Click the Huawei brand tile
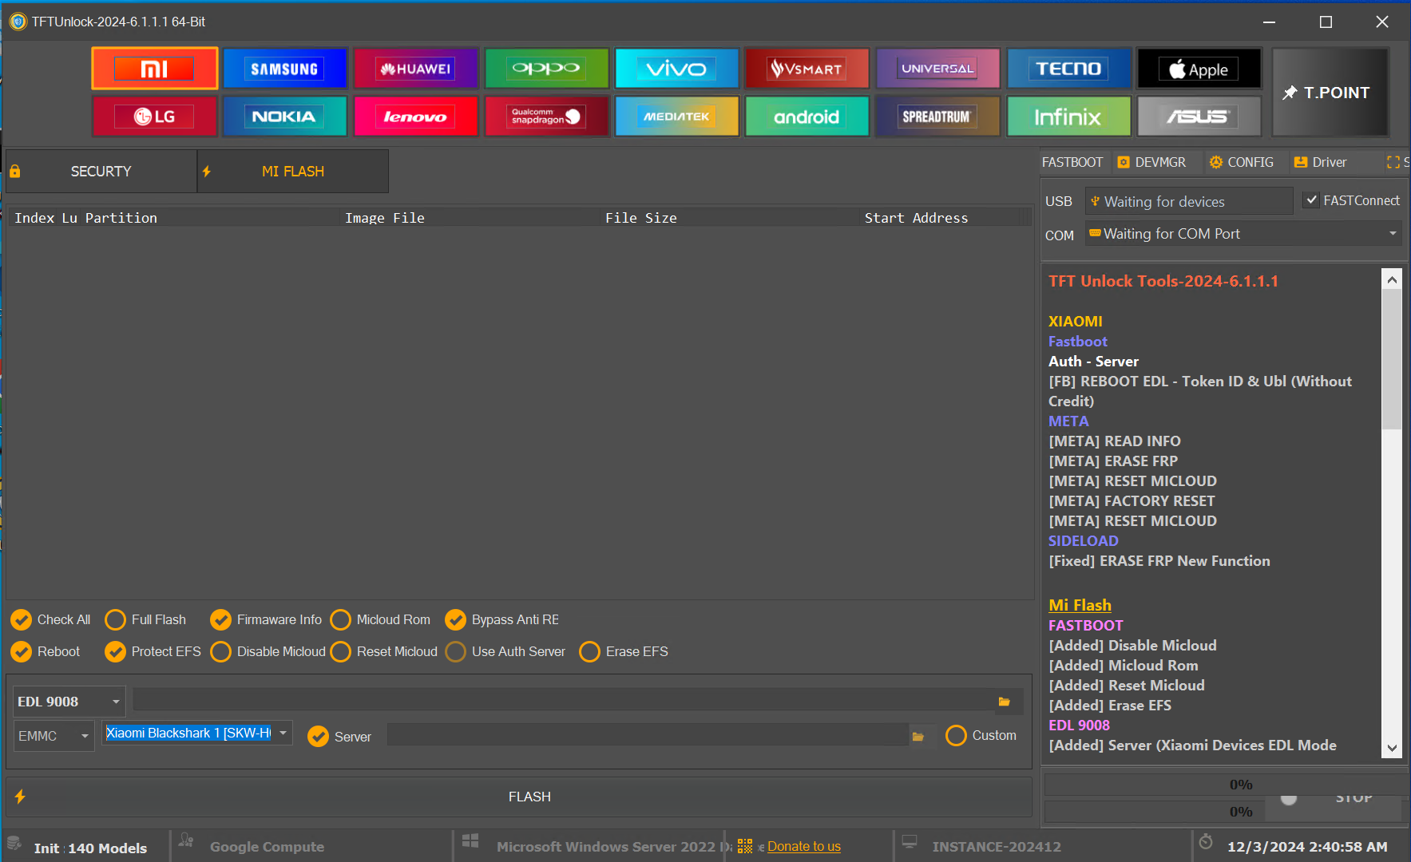This screenshot has height=862, width=1411. click(415, 69)
